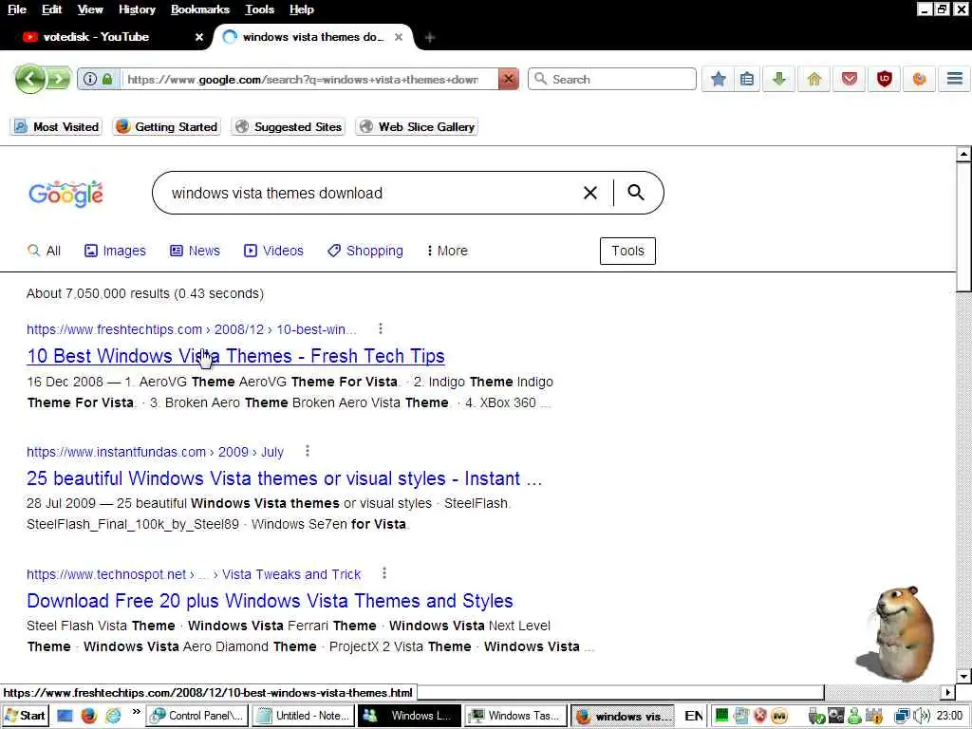Open the Windows Start button
Image resolution: width=972 pixels, height=729 pixels.
tap(25, 716)
